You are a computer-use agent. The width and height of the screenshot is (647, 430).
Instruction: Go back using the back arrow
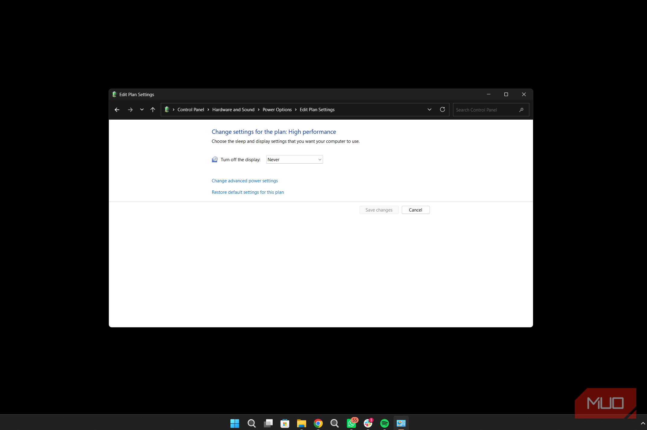click(117, 110)
